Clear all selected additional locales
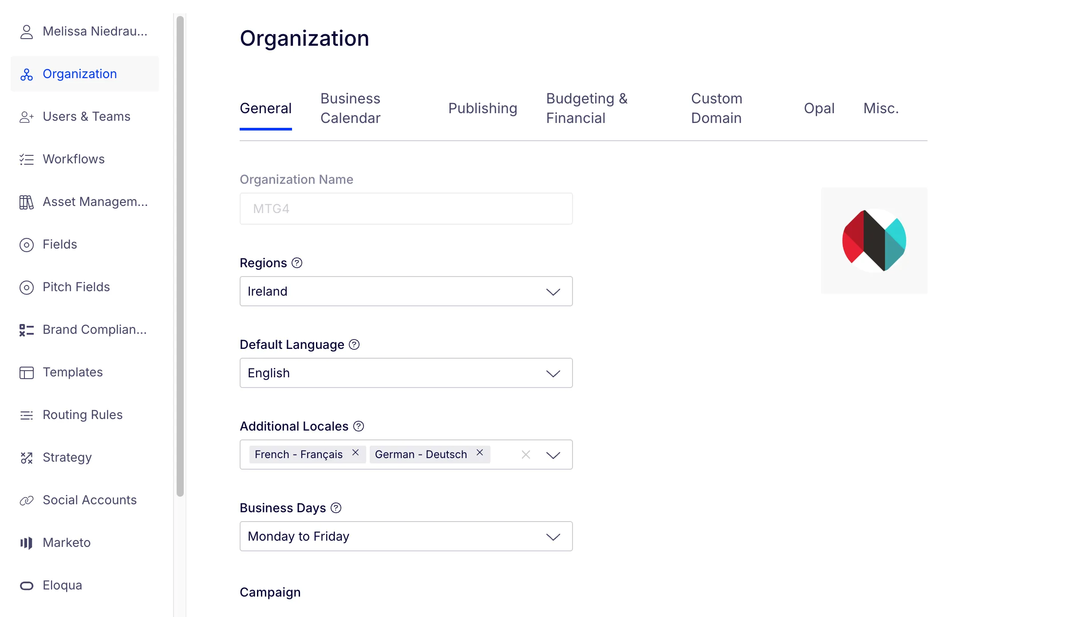Viewport: 1074px width, 617px height. 526,455
